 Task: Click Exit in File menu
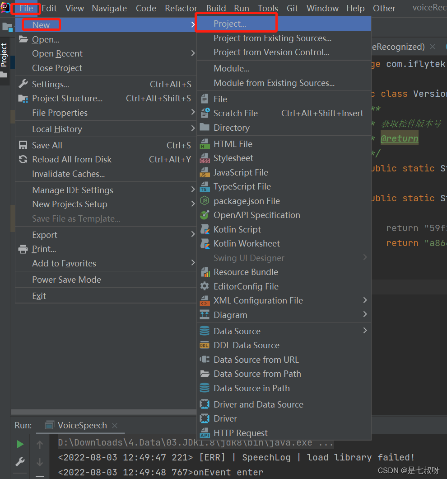(106, 296)
